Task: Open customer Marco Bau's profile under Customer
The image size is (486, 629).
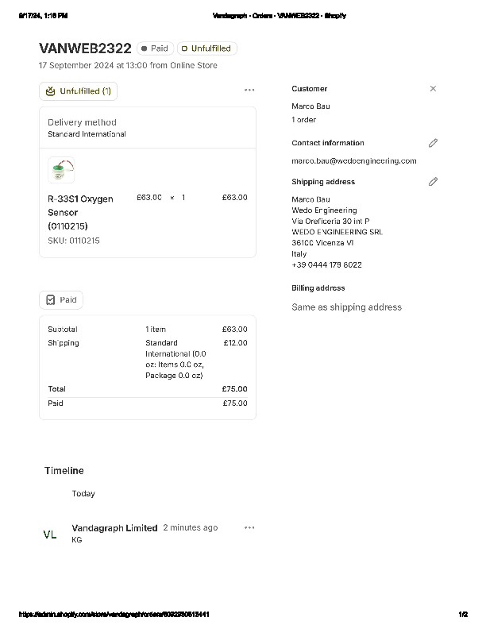Action: [x=310, y=106]
